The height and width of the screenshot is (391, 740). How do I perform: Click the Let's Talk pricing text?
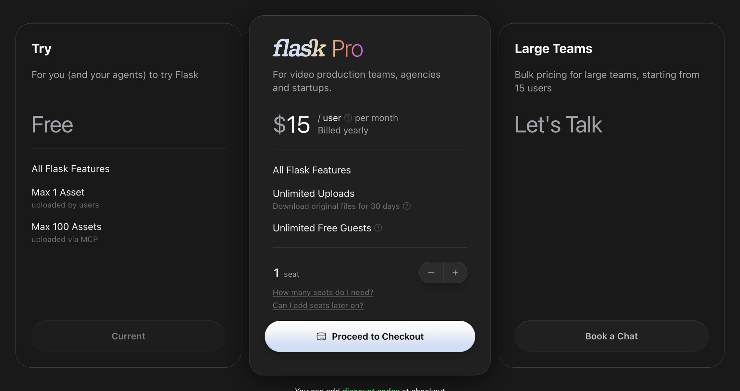[558, 124]
